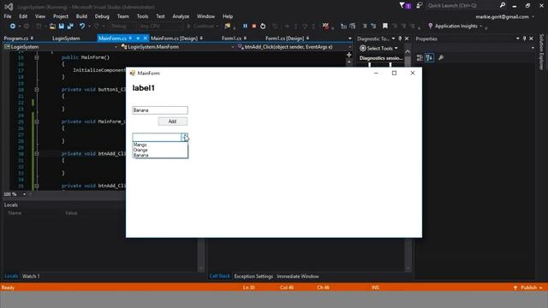Switch to the Program.cs tab
The width and height of the screenshot is (548, 308).
click(x=16, y=38)
